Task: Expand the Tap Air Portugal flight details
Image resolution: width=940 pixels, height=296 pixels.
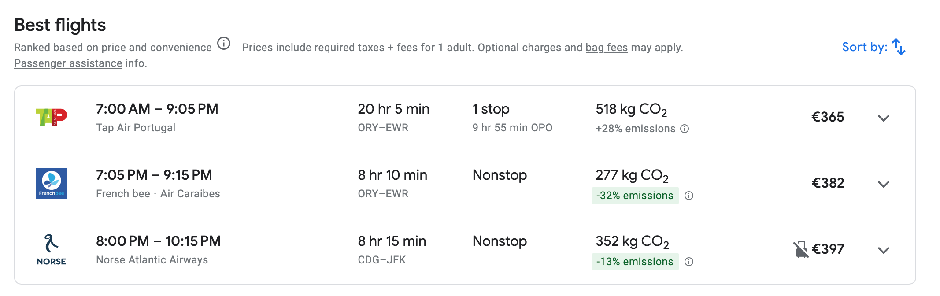Action: [884, 118]
